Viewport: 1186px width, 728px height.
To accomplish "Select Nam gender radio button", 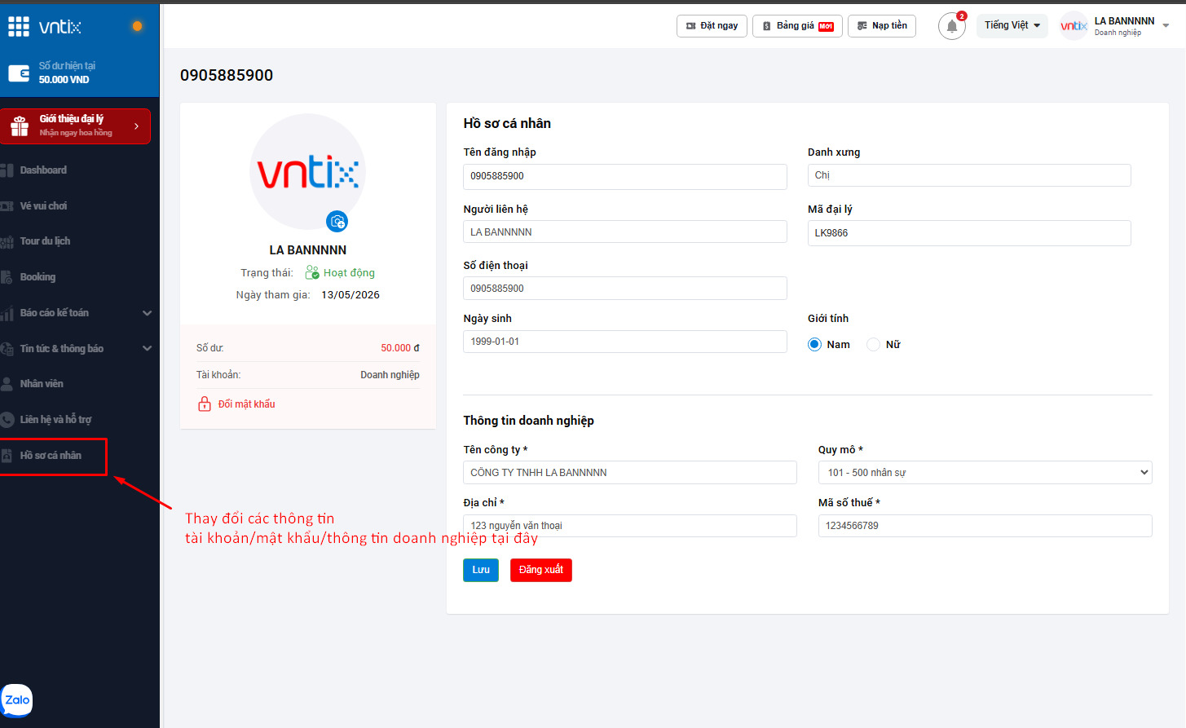I will 814,345.
